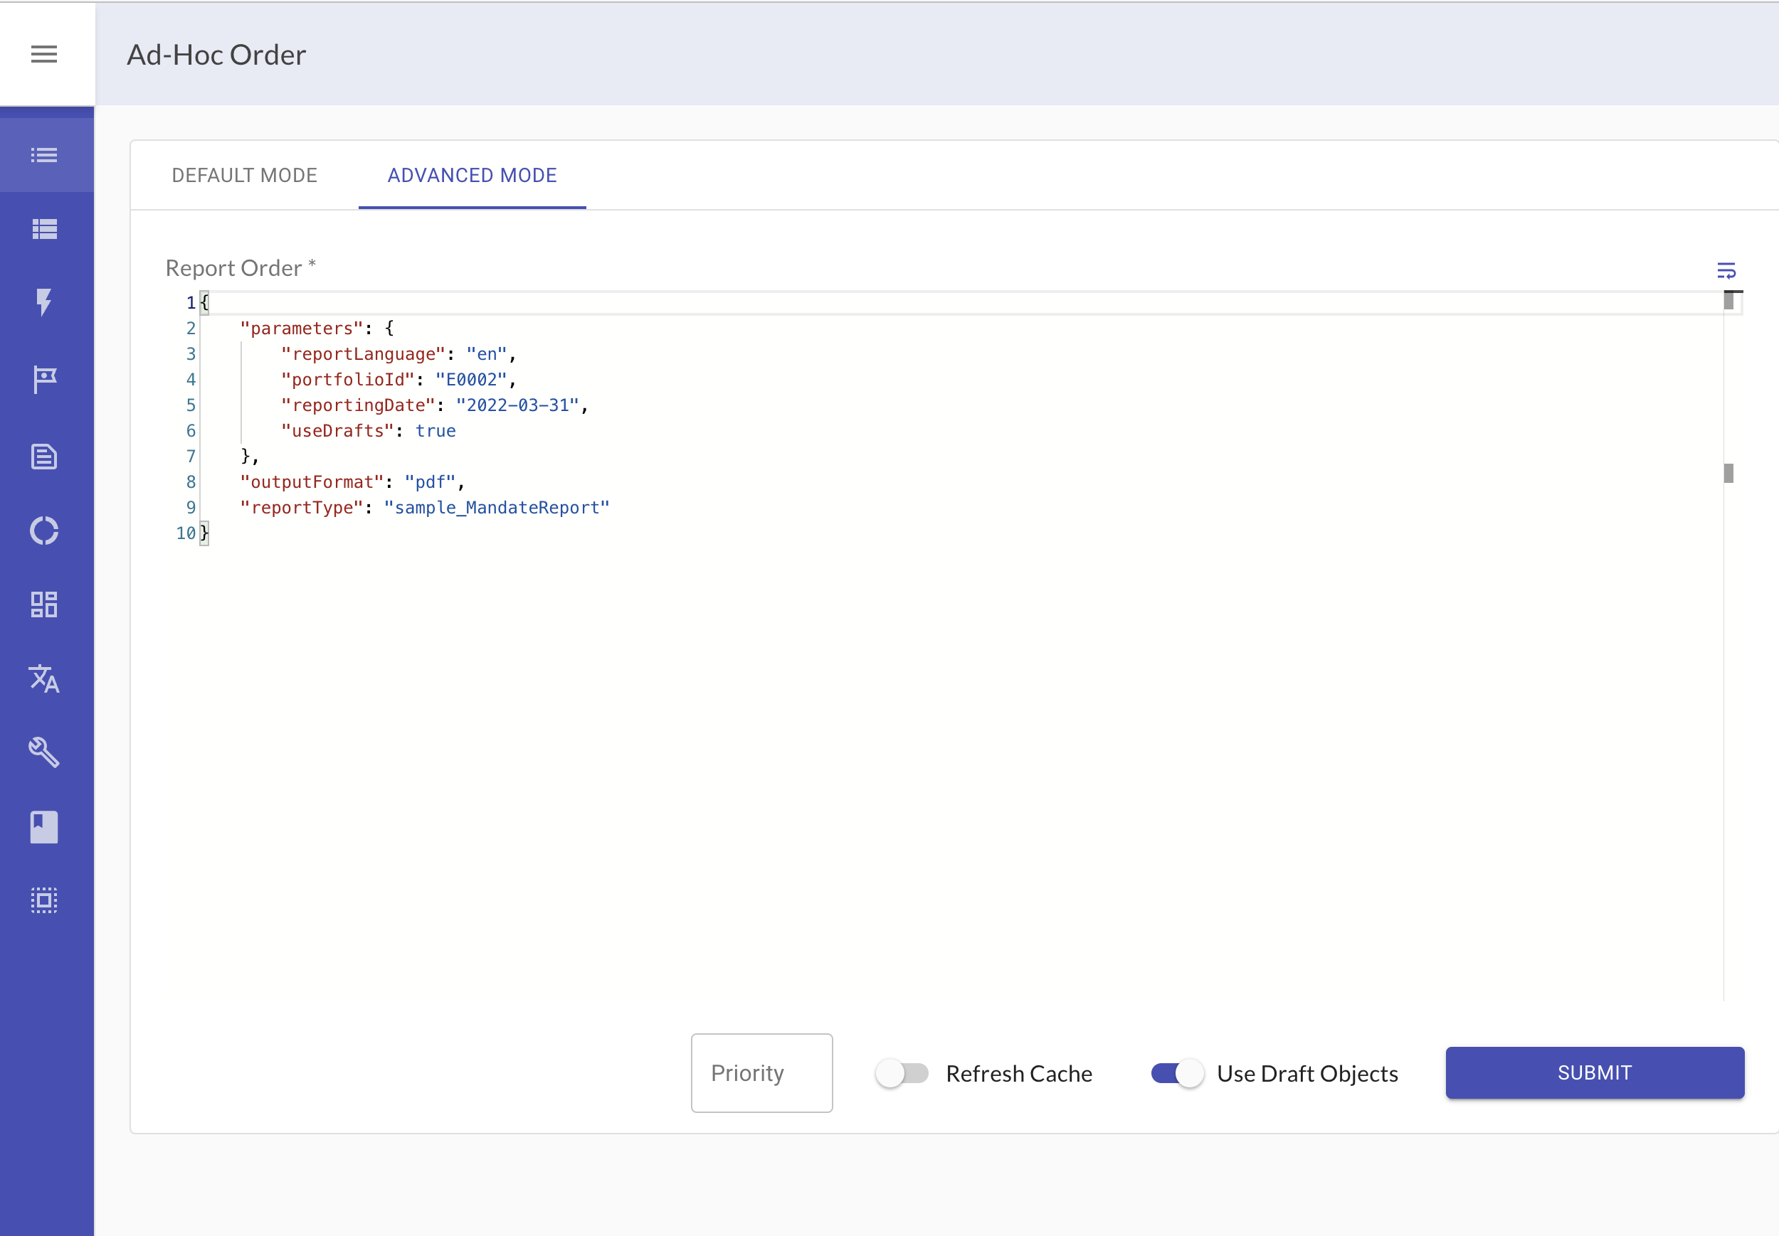
Task: Click into the Priority input field
Action: click(x=761, y=1072)
